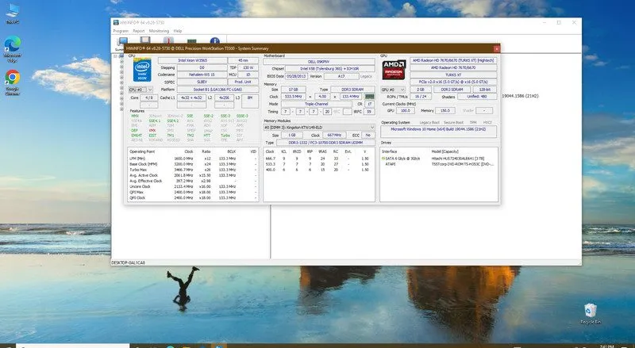This screenshot has width=635, height=348.
Task: Expand the Kingston KTW149-ELD memory module dropdown
Action: (319, 128)
